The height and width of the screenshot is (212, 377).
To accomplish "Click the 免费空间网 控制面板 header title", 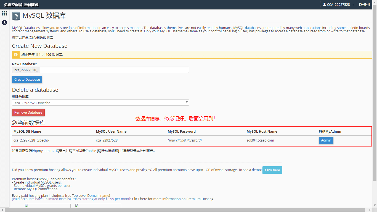I will click(21, 5).
